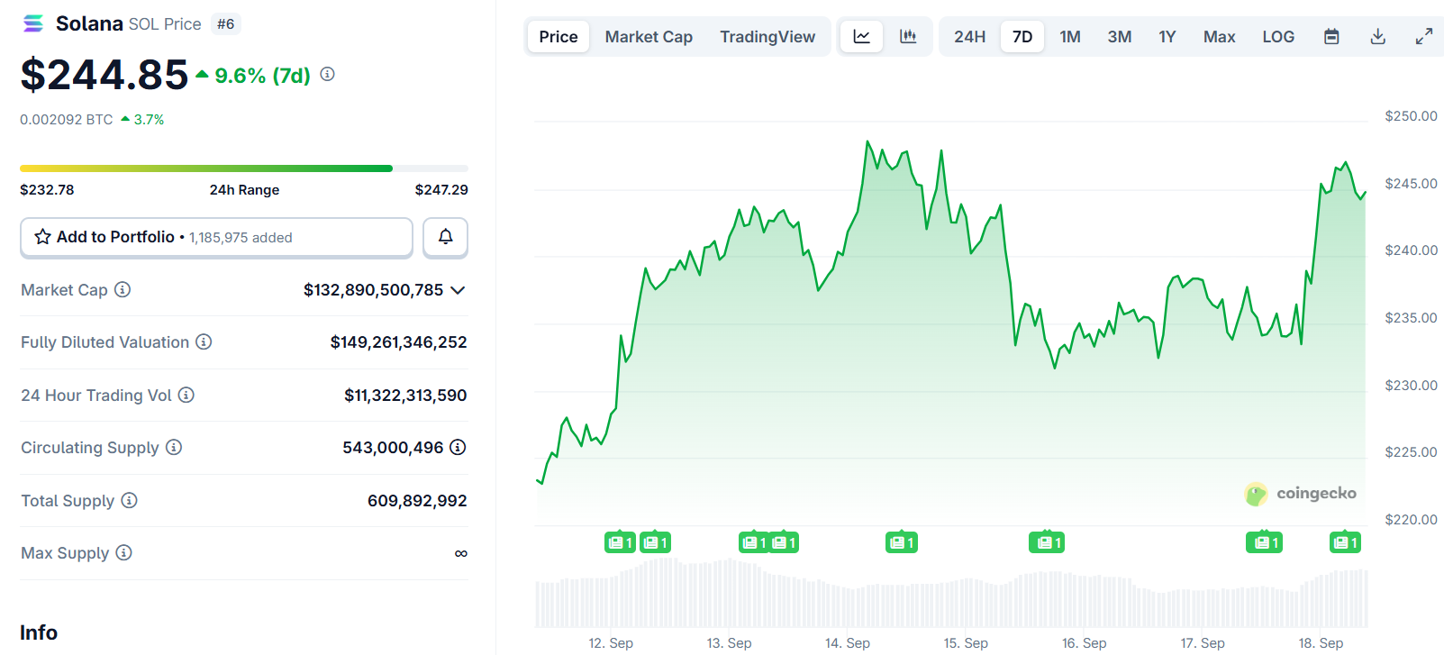Set chart range to 24H
Image resolution: width=1444 pixels, height=655 pixels.
(969, 37)
